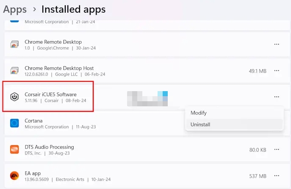This screenshot has height=189, width=291.
Task: Open more options for Chrome Remote Desktop
Action: [x=277, y=44]
